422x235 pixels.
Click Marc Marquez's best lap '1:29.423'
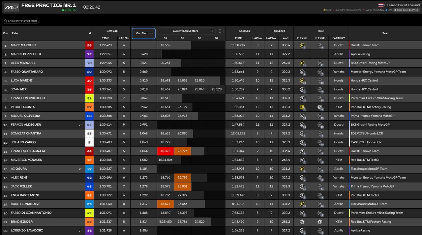tap(105, 45)
